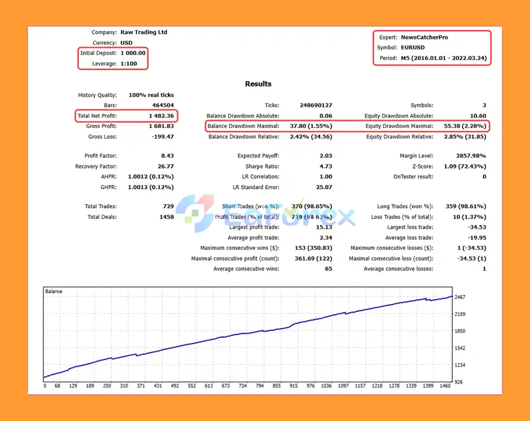Click the Balance Drawdown Maximal value
The image size is (530, 421).
pyautogui.click(x=311, y=126)
